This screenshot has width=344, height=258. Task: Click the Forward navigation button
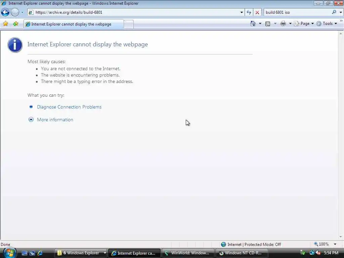point(15,12)
